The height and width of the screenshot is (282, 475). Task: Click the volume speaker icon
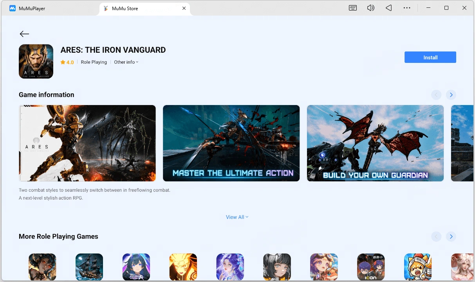coord(370,8)
